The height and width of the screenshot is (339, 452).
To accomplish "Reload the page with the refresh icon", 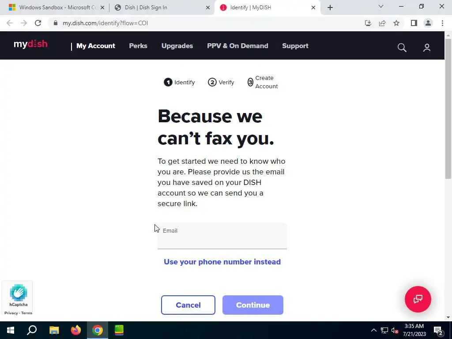I will point(38,23).
